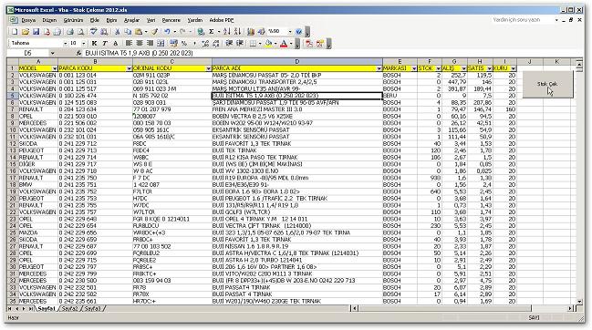Open the Araçlar menu
Image resolution: width=592 pixels, height=330 pixels.
point(131,20)
